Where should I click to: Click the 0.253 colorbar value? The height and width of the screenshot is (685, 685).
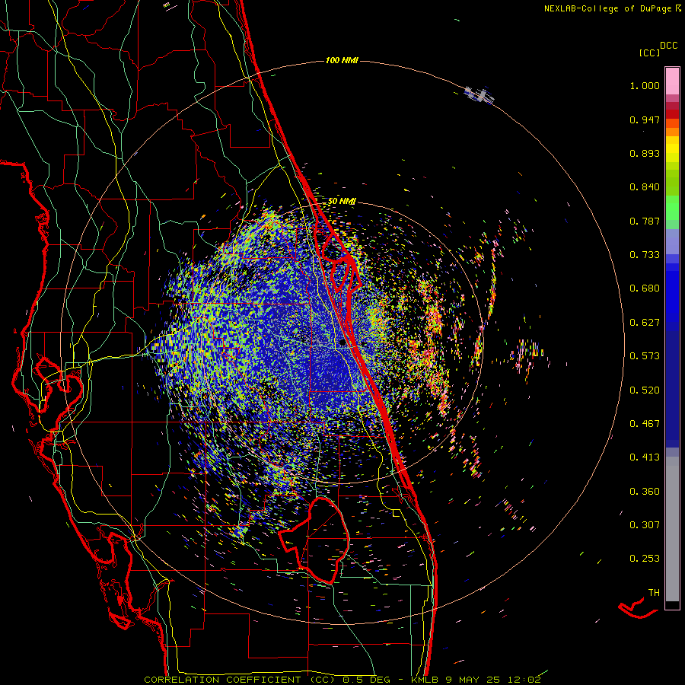click(x=645, y=559)
